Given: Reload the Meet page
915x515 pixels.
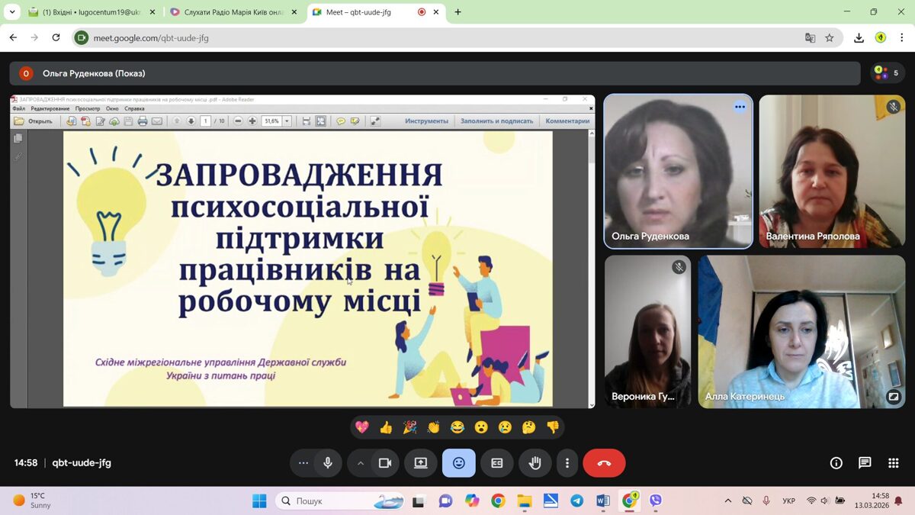Looking at the screenshot, I should [x=56, y=37].
